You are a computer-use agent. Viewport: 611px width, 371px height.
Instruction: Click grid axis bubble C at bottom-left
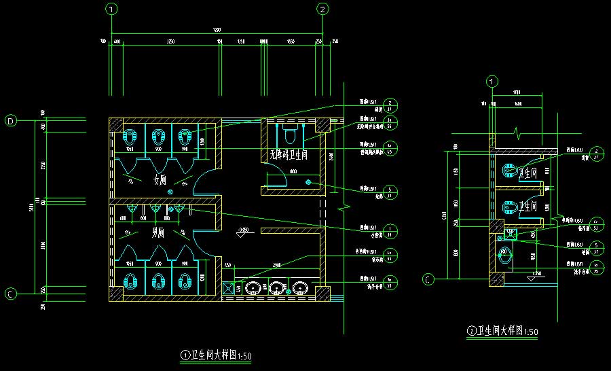tap(11, 294)
